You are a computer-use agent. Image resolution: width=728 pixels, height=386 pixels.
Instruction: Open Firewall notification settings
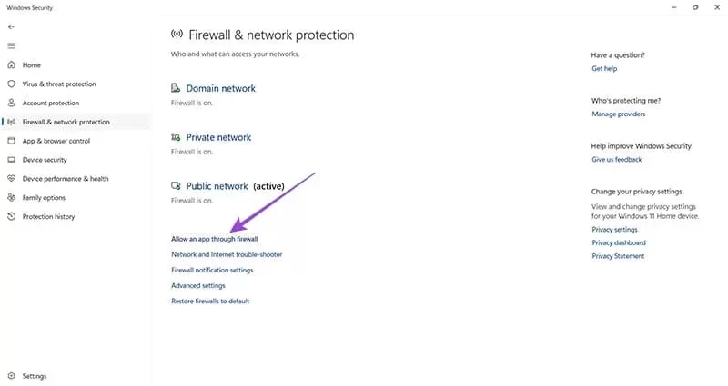(212, 270)
